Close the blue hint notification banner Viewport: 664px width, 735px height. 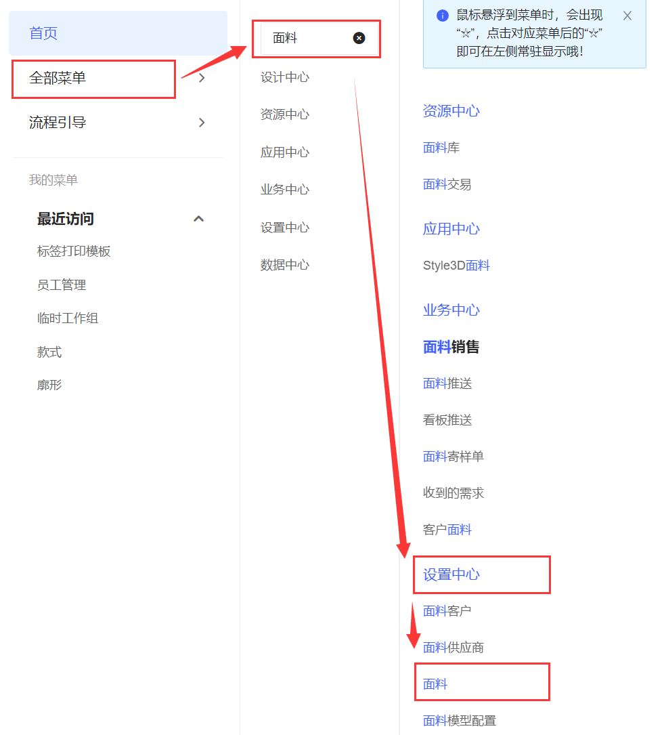click(x=627, y=16)
